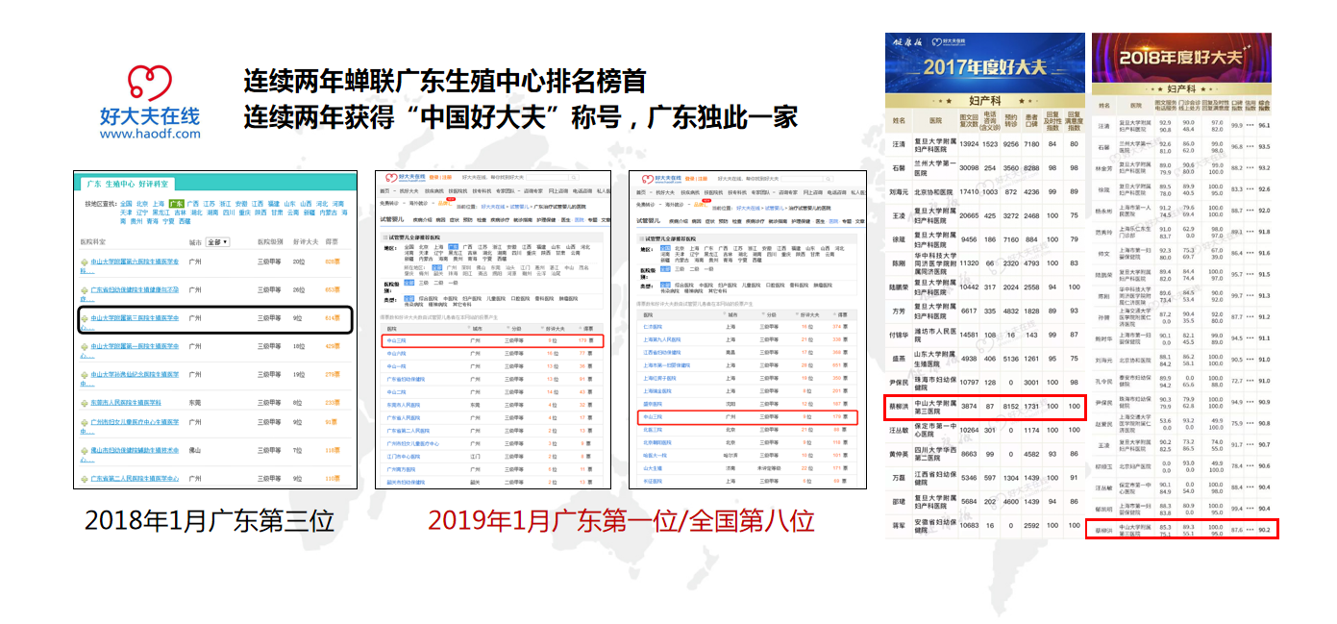The height and width of the screenshot is (624, 1337).
Task: Open 山大生殖 link in national table
Action: 653,467
